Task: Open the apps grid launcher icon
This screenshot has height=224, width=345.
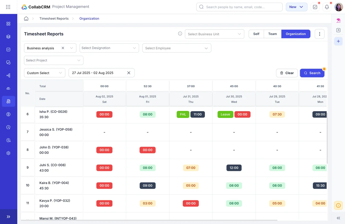Action: [x=8, y=7]
